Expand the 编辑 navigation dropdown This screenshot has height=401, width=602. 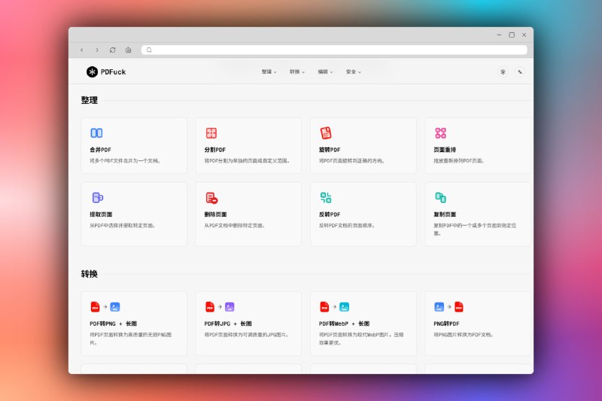(325, 71)
